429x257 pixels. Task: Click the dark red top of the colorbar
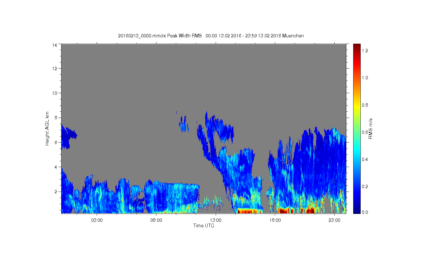coord(357,47)
